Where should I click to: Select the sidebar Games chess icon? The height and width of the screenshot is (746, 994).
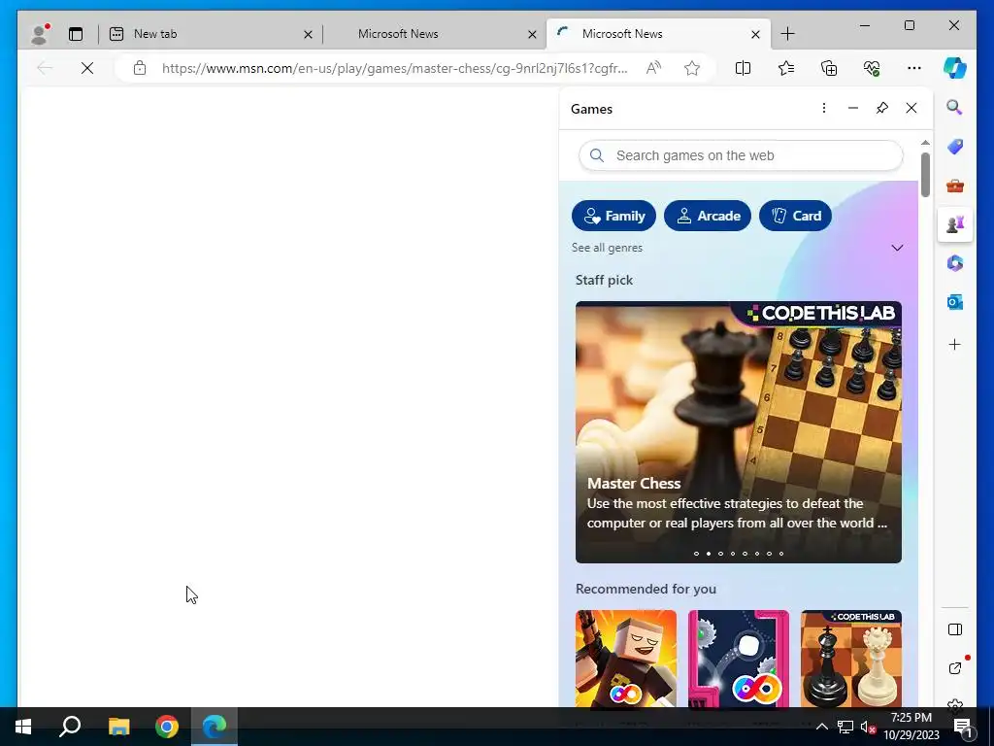point(955,224)
